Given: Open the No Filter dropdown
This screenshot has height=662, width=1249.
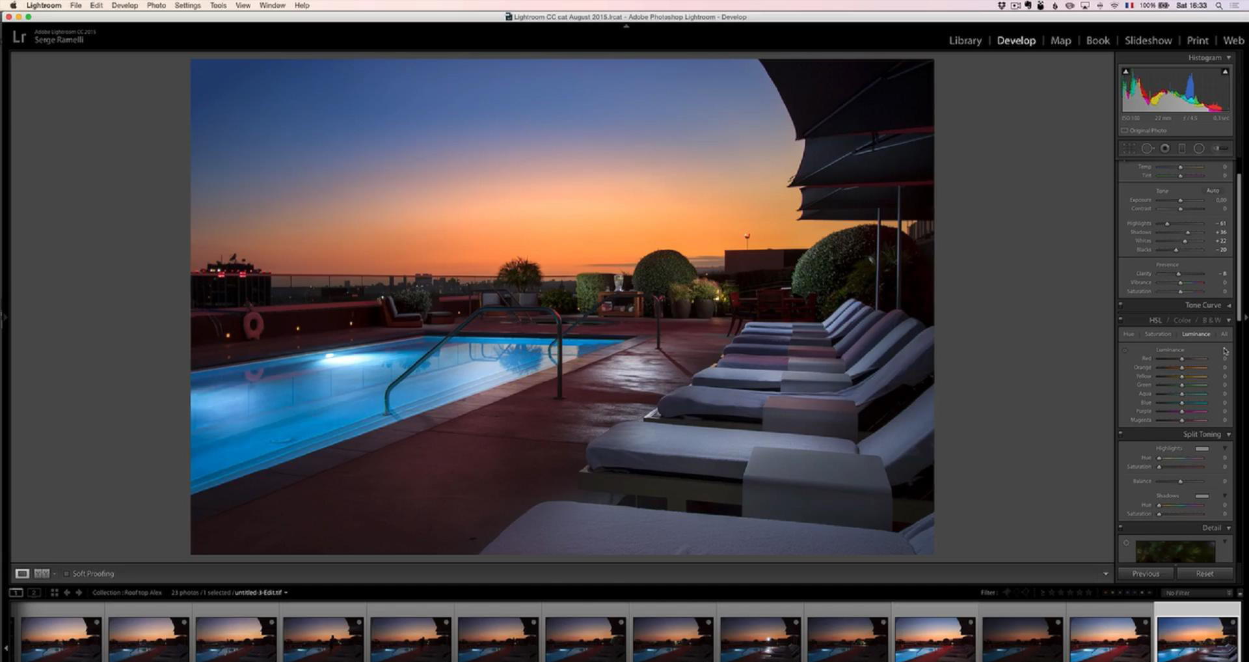Looking at the screenshot, I should tap(1198, 593).
